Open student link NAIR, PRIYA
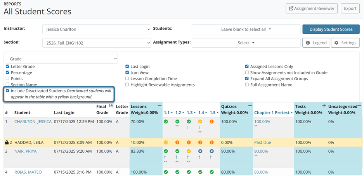The image size is (364, 176). 26,151
